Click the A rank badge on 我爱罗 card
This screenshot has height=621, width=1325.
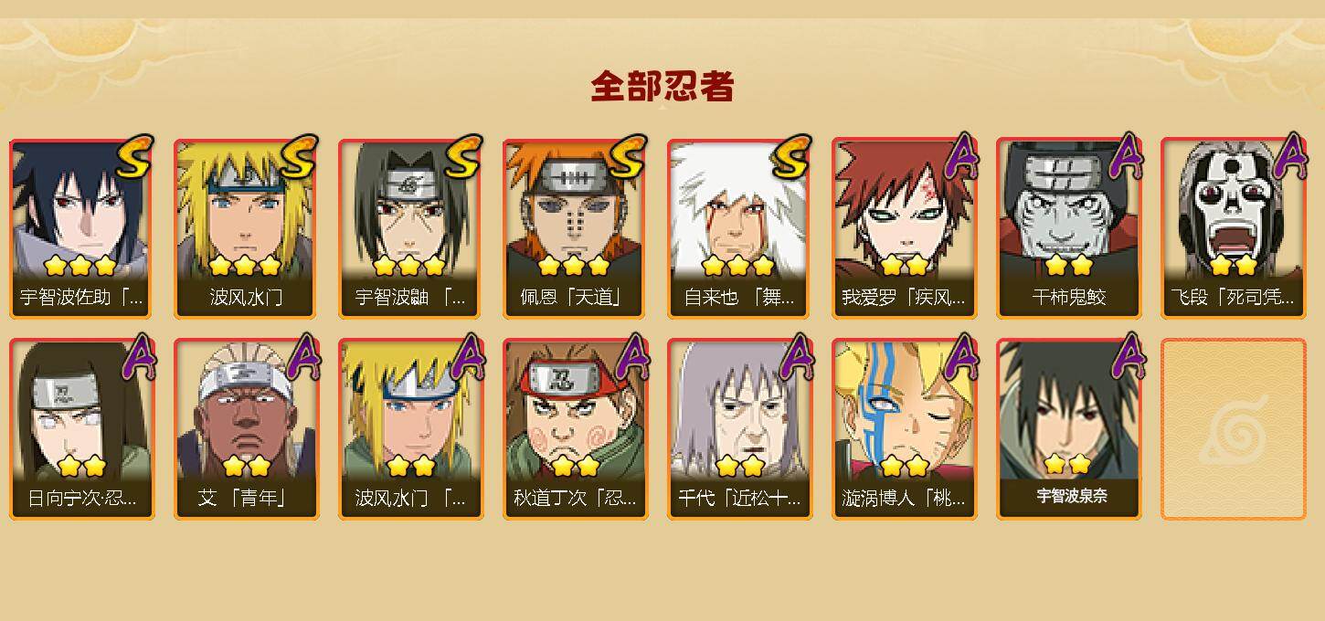(x=960, y=157)
